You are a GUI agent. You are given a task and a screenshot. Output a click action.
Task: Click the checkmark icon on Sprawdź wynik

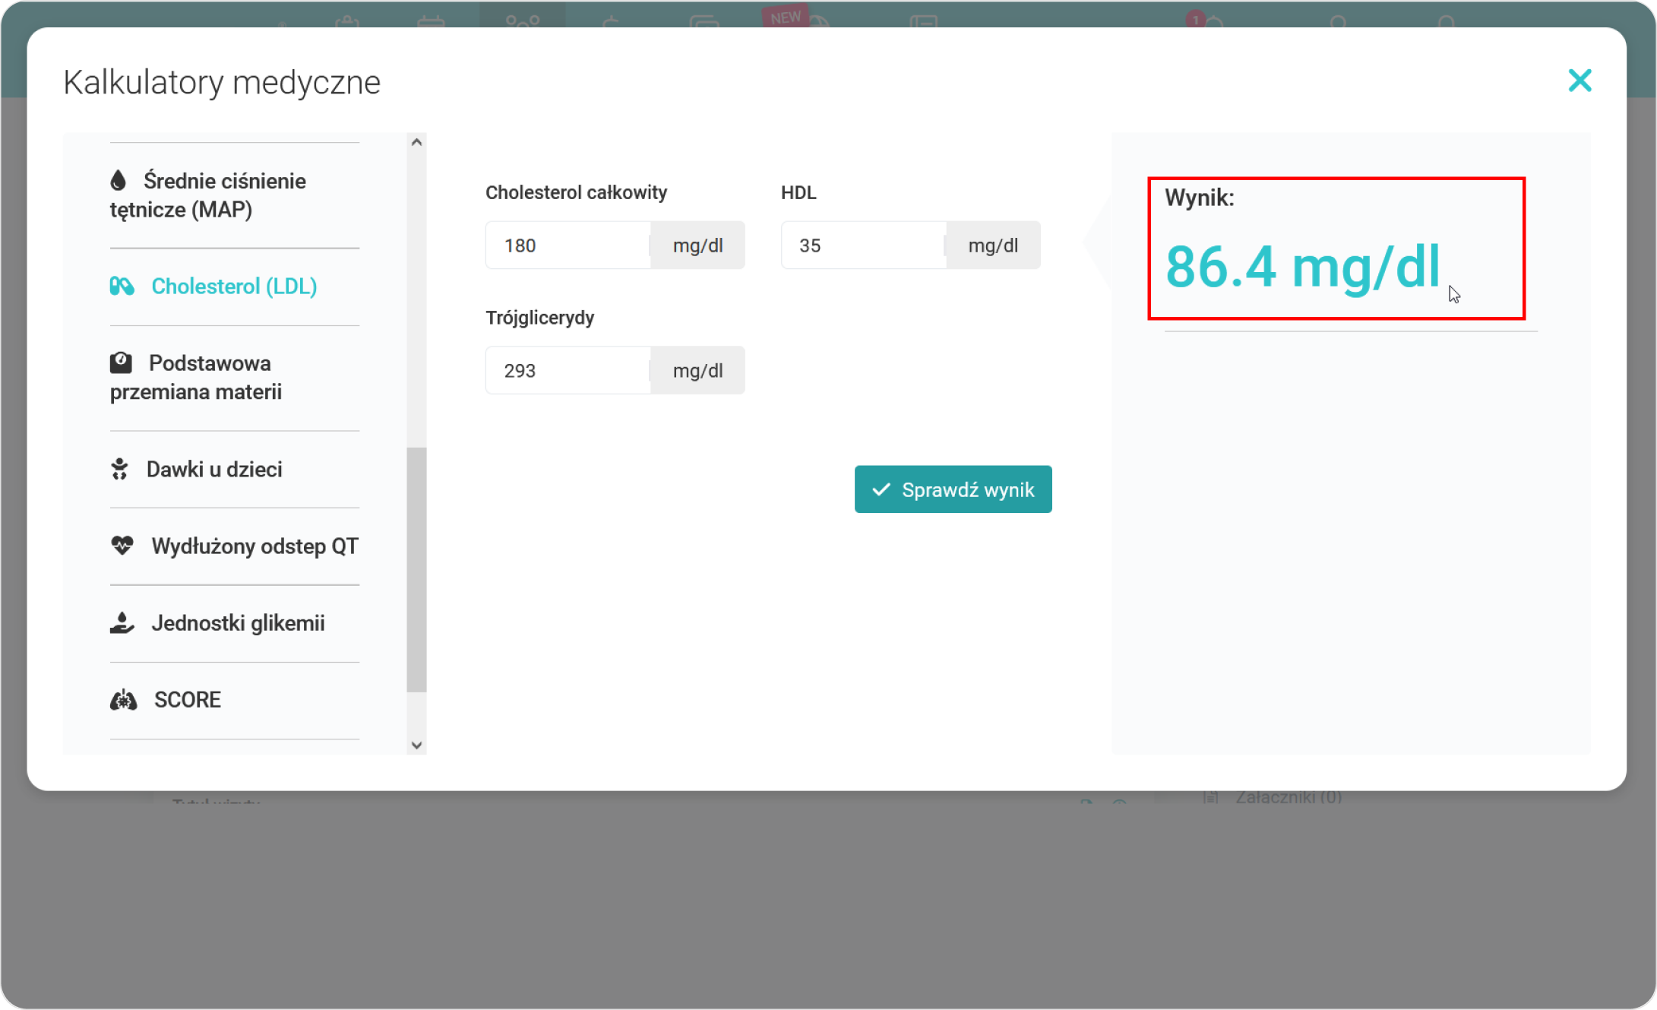click(881, 490)
